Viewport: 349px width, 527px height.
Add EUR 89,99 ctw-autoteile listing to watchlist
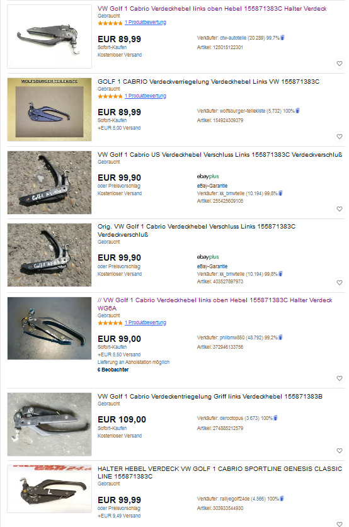tap(340, 63)
